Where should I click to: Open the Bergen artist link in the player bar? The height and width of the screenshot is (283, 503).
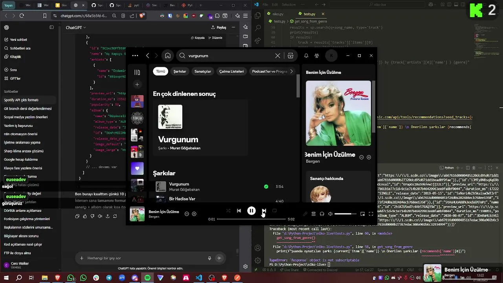tap(154, 217)
